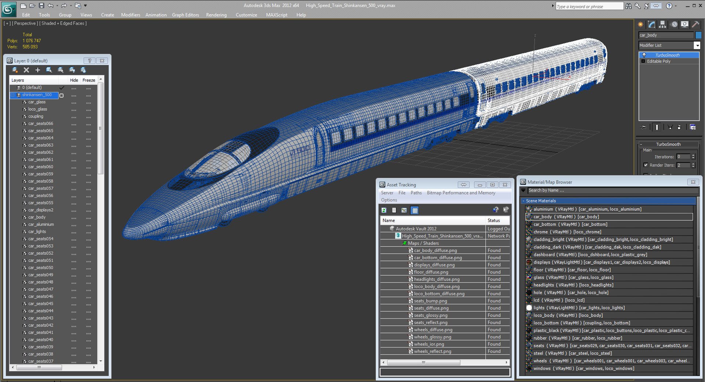
Task: Open the Modifier List dropdown
Action: 697,45
